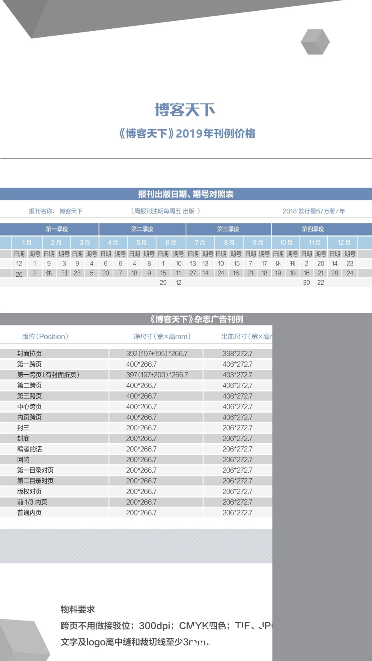The width and height of the screenshot is (372, 661).
Task: Click the 第四季度 quarter header
Action: (313, 229)
